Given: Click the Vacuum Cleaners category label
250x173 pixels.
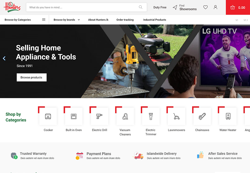Looking at the screenshot, I should tap(125, 132).
